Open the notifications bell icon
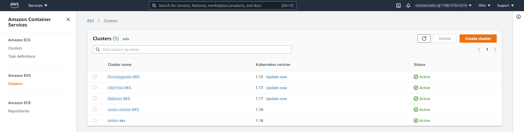The image size is (524, 132). pyautogui.click(x=408, y=5)
